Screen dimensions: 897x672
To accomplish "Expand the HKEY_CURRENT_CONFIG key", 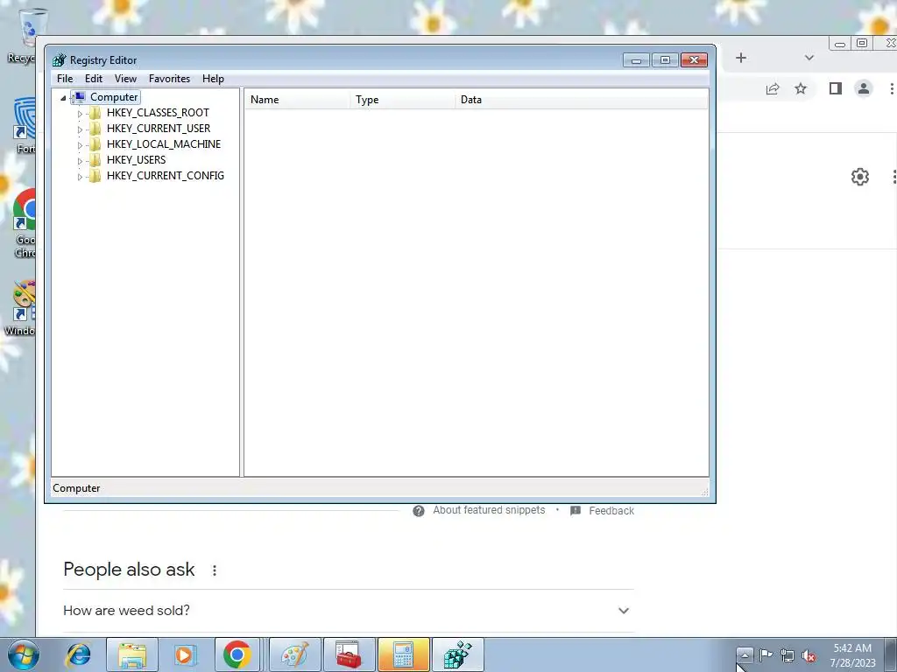I will tap(80, 177).
